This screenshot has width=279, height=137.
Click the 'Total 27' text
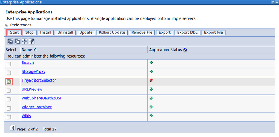click(50, 129)
